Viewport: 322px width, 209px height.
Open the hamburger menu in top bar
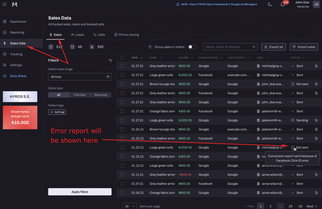tap(4, 4)
